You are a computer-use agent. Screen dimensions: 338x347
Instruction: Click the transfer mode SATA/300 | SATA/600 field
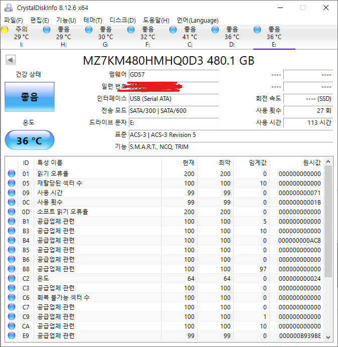click(174, 111)
